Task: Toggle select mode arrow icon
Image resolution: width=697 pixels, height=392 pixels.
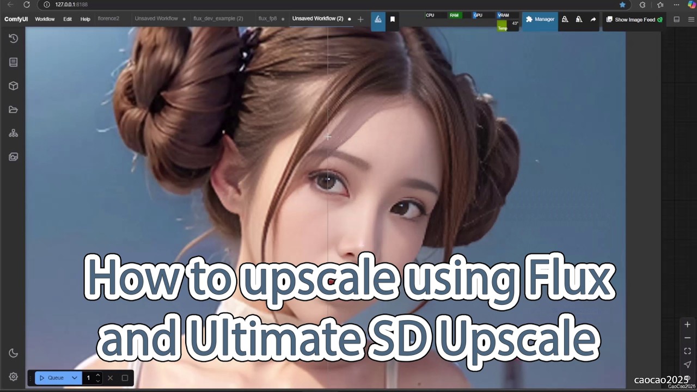Action: 687,365
